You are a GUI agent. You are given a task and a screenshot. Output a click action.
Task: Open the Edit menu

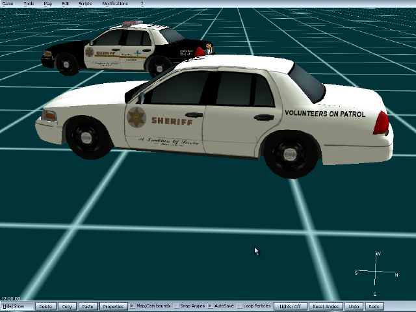(x=66, y=3)
